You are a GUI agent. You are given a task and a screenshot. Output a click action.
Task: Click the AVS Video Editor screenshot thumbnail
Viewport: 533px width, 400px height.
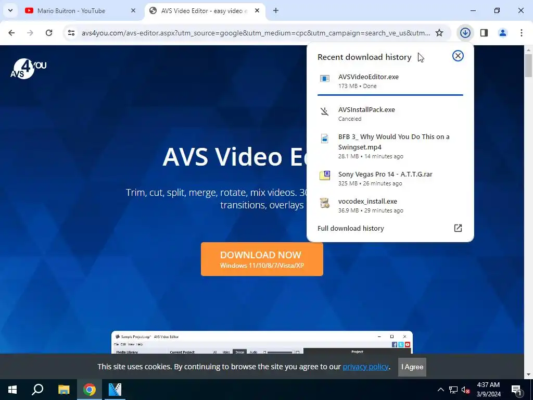262,342
